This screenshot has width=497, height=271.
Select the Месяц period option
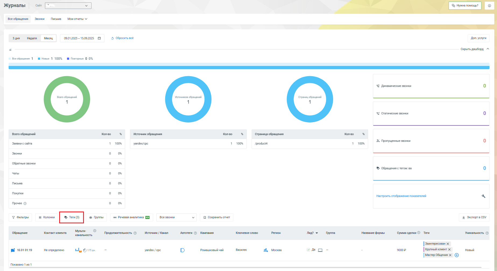click(x=48, y=38)
